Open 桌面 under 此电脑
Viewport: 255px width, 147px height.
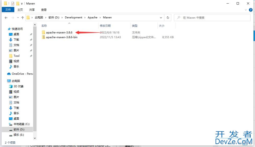[x=16, y=119]
